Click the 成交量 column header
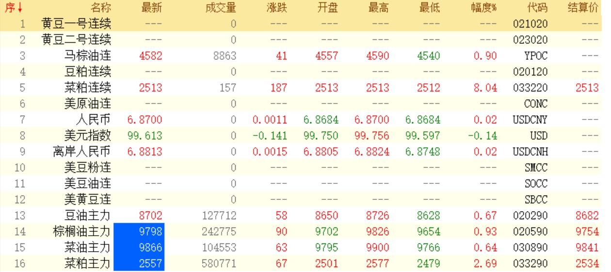The width and height of the screenshot is (611, 272). pos(220,8)
